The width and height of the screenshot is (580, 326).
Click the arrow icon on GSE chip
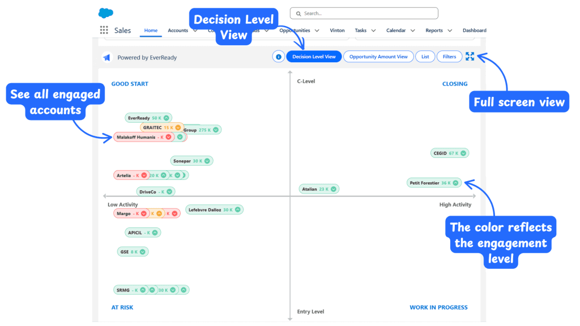142,252
